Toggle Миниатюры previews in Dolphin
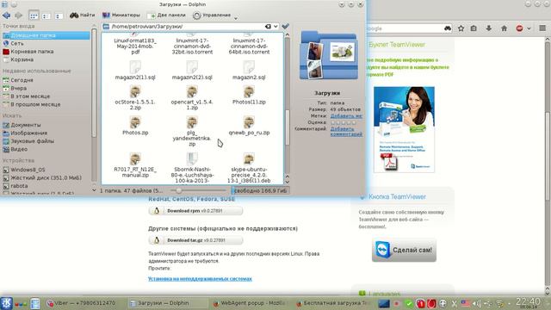Image resolution: width=551 pixels, height=310 pixels. tap(121, 15)
